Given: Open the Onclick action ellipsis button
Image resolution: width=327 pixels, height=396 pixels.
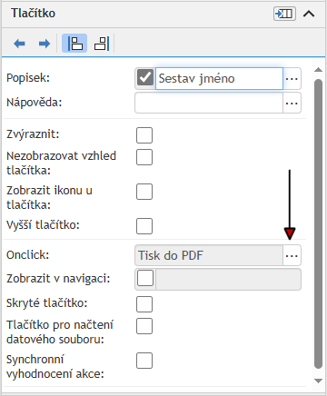Looking at the screenshot, I should (292, 256).
